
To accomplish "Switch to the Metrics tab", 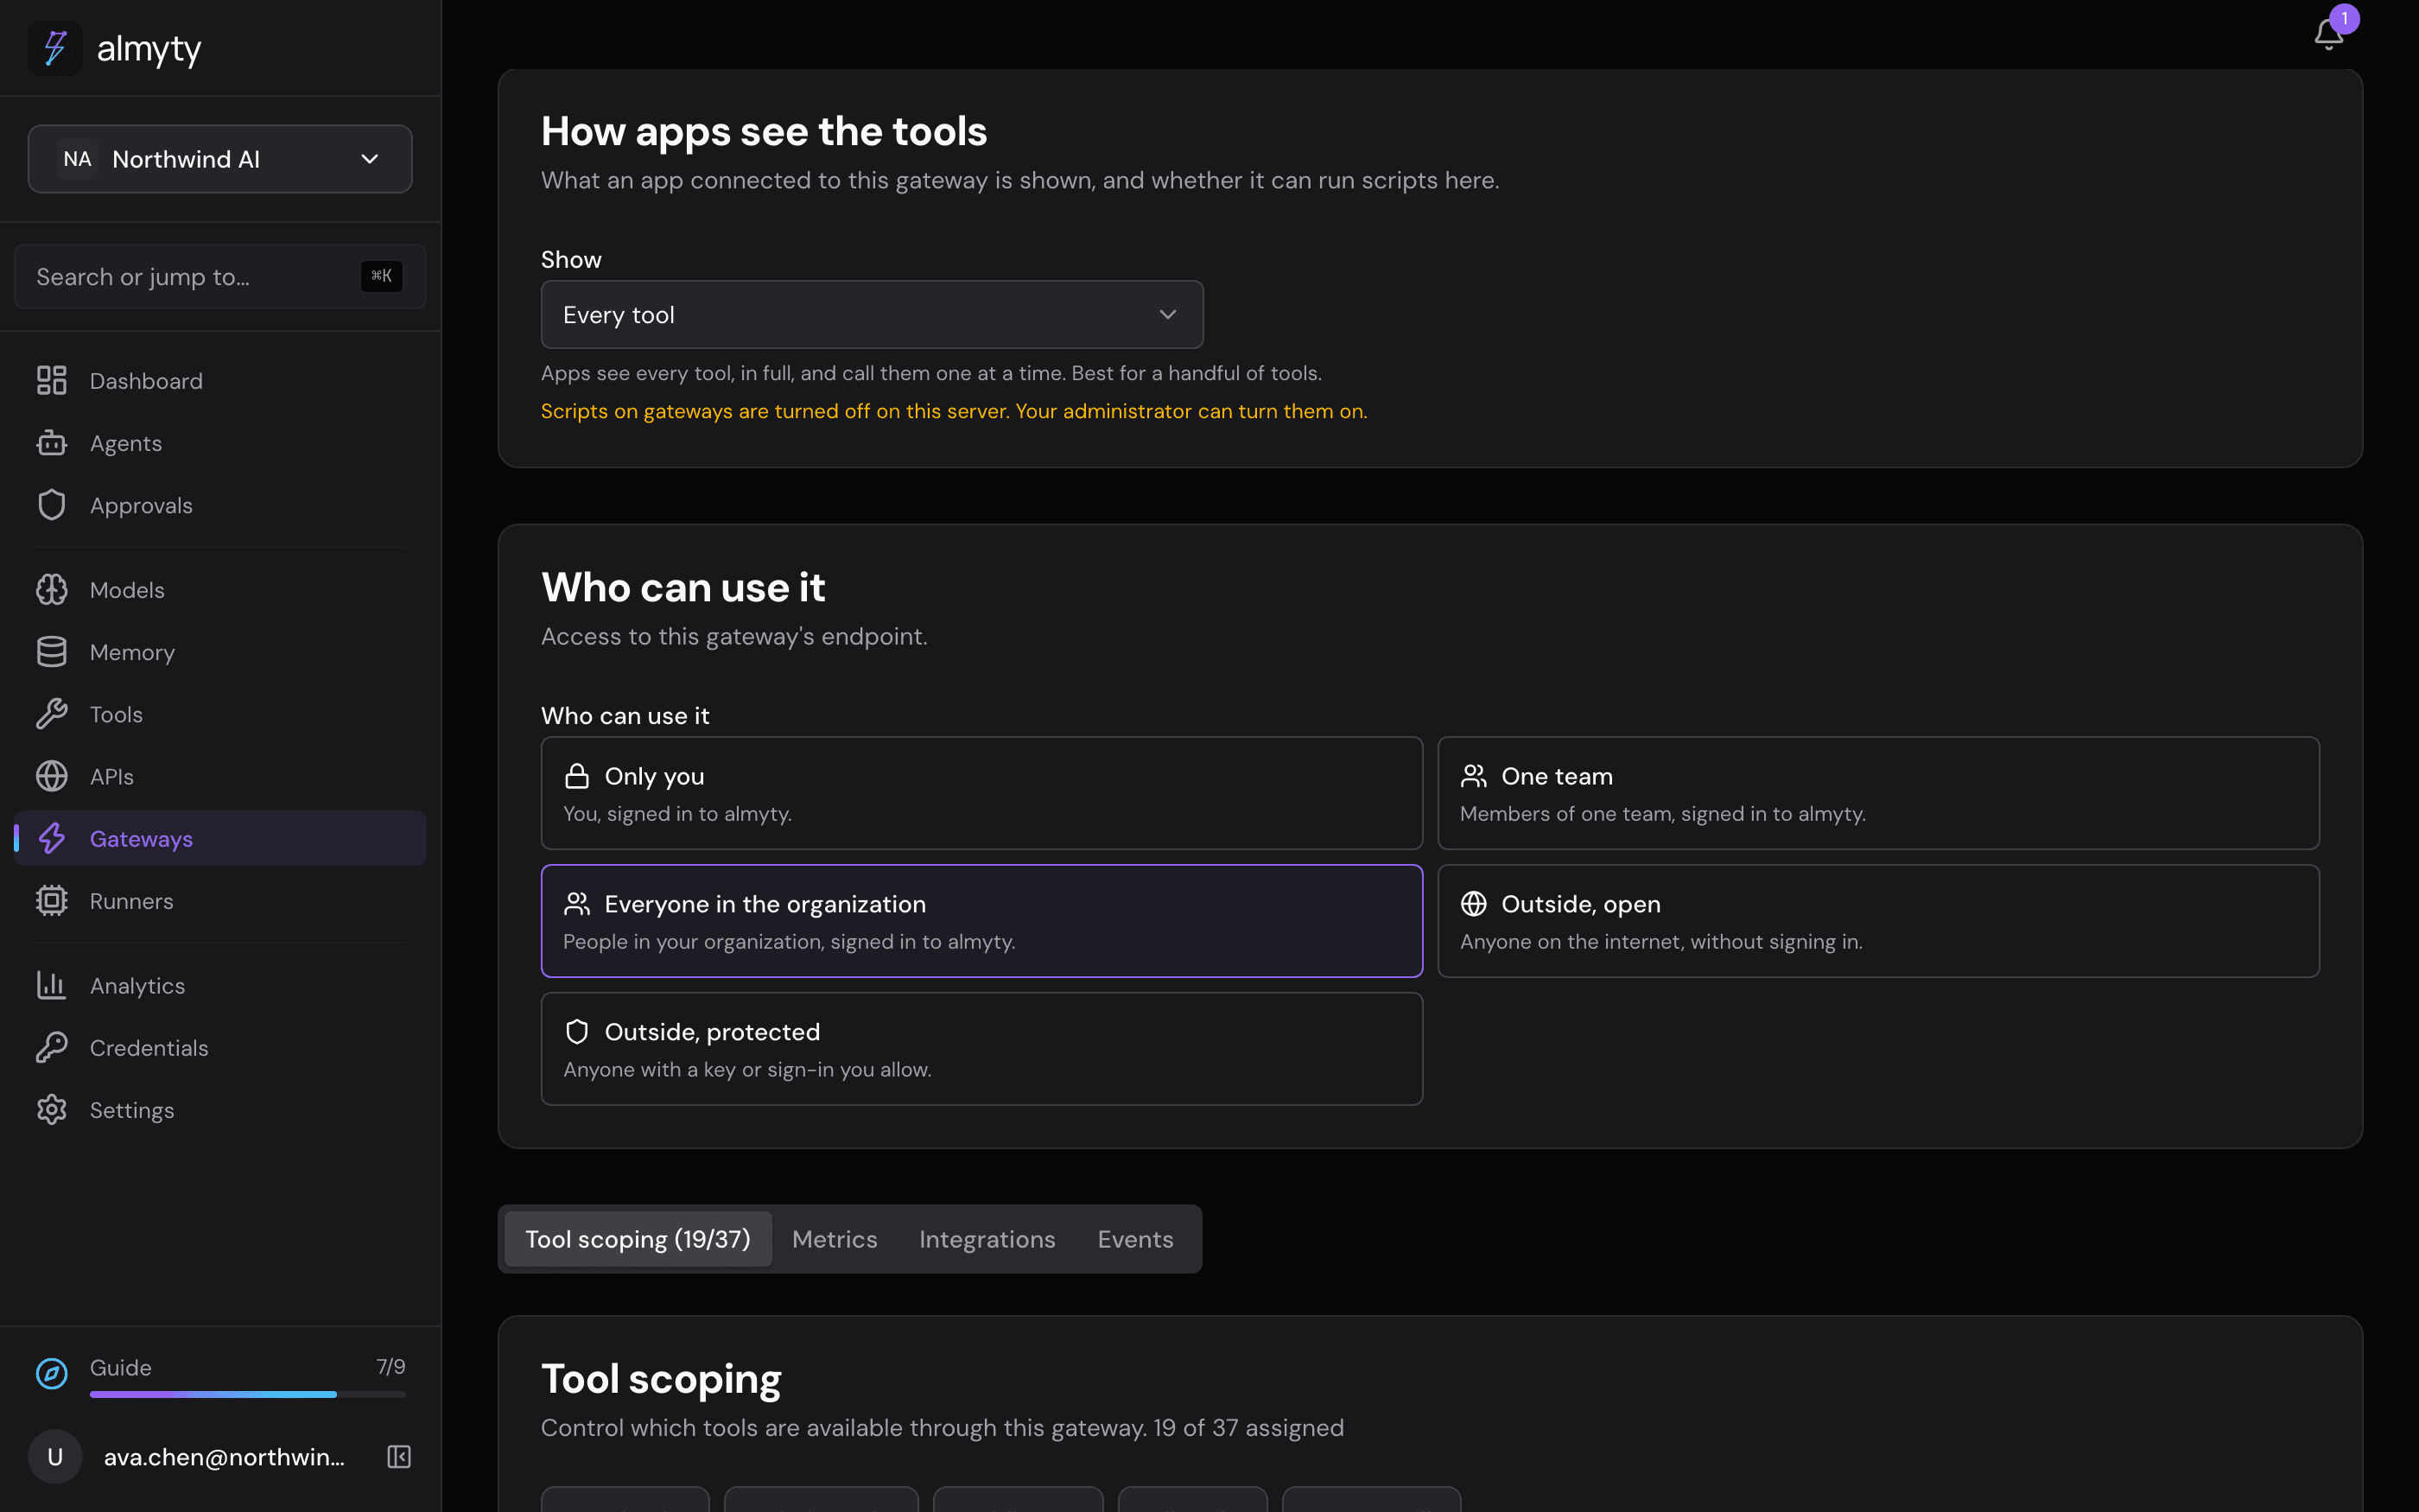I will (x=835, y=1239).
